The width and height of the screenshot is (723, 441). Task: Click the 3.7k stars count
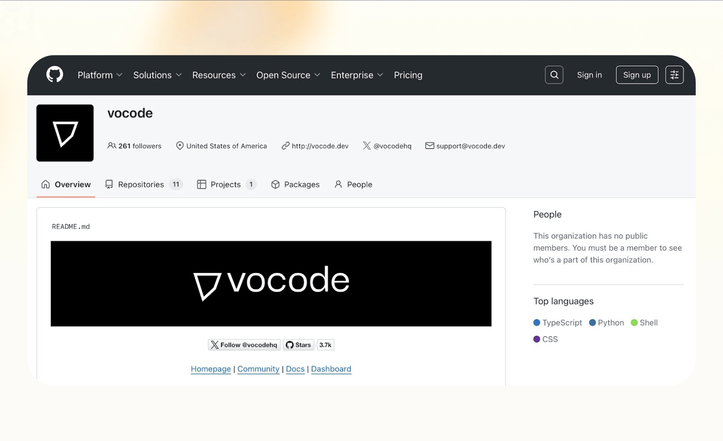tap(325, 345)
